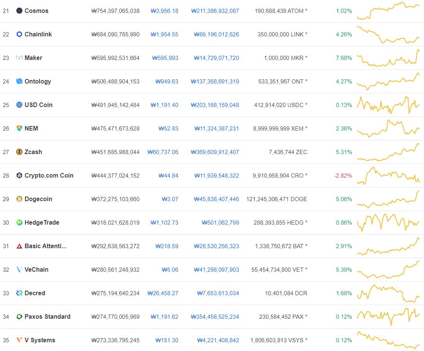The width and height of the screenshot is (424, 351).
Task: Click USD Coin volume ₩203,168,159,048
Action: (x=215, y=105)
